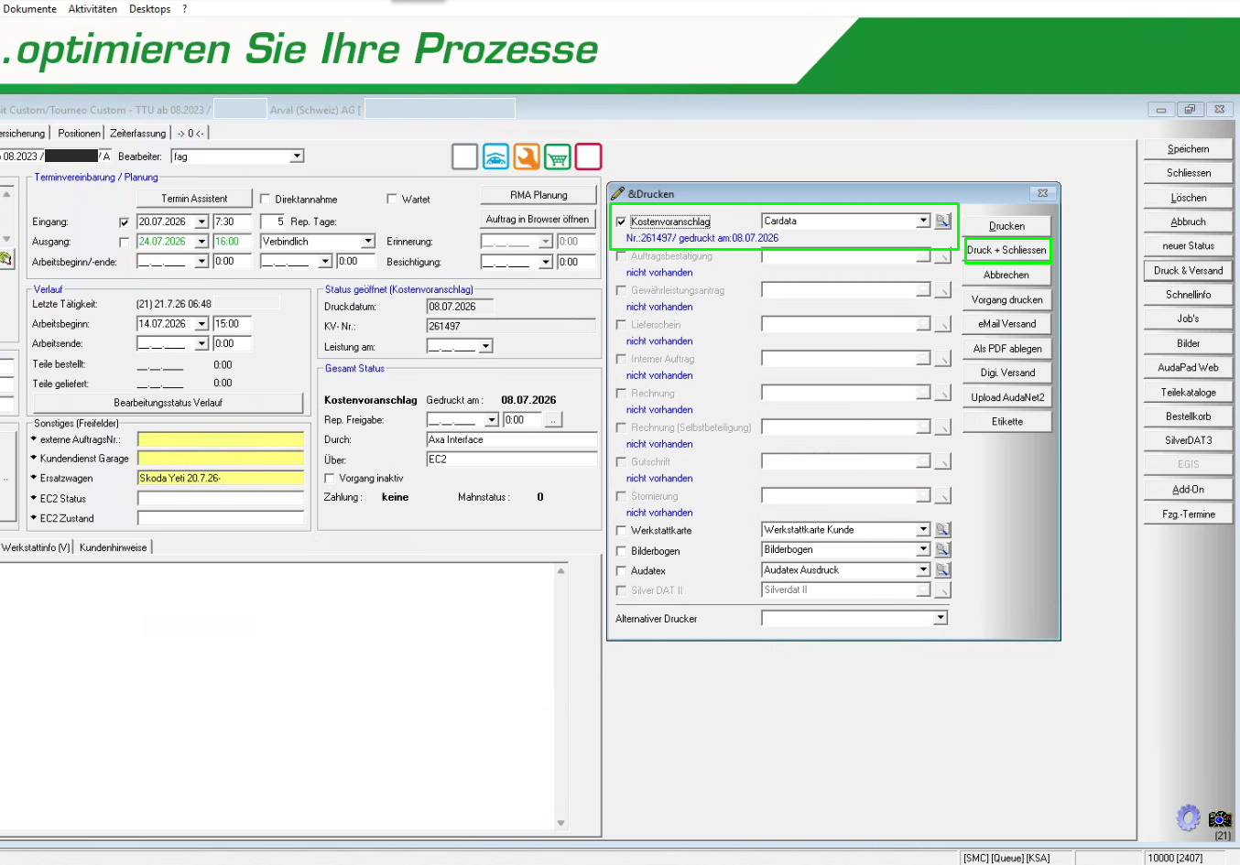Click the Speichern button

(x=1188, y=149)
